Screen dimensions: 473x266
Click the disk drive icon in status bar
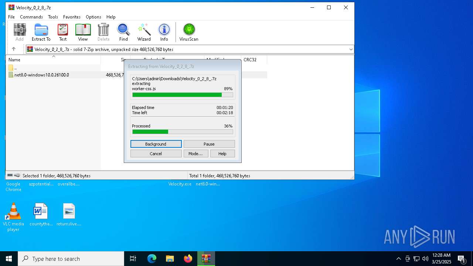(10, 175)
